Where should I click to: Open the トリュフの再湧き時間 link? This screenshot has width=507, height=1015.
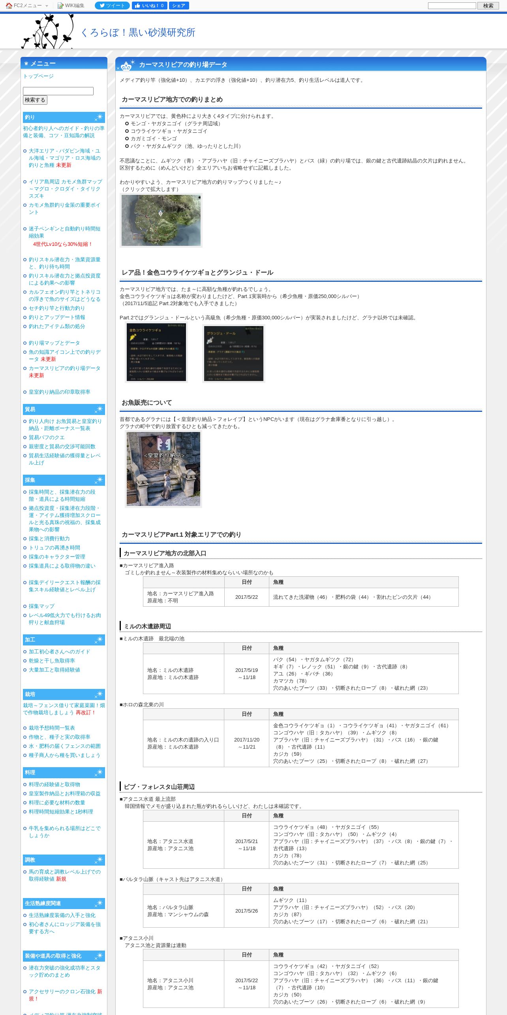coord(54,547)
